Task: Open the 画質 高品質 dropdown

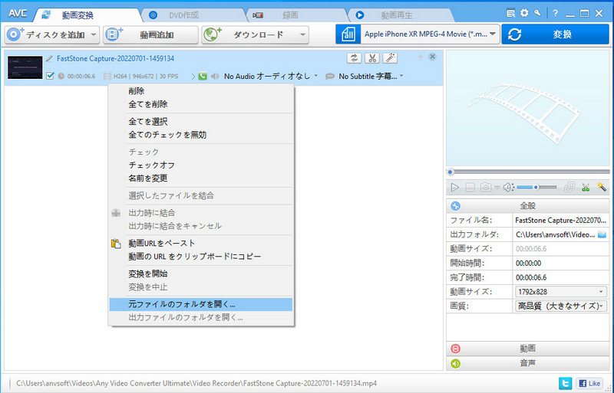Action: tap(560, 306)
